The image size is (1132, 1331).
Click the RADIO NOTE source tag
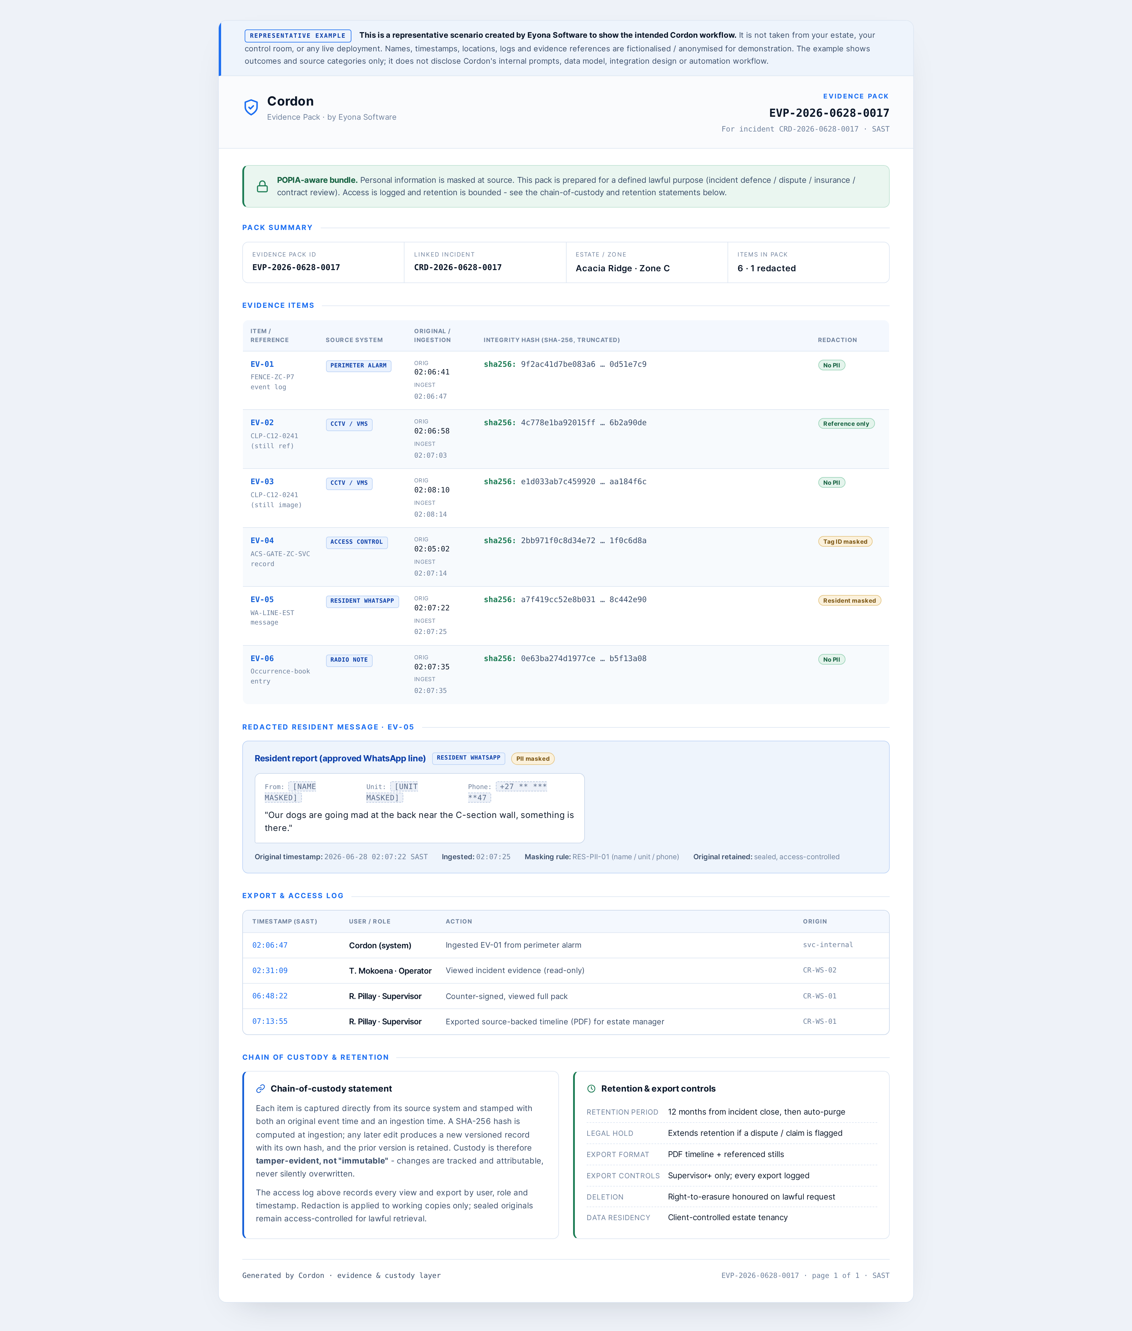click(349, 660)
